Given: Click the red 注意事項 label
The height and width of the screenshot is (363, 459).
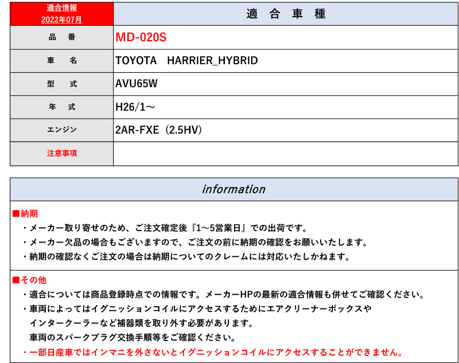Looking at the screenshot, I should (x=62, y=154).
